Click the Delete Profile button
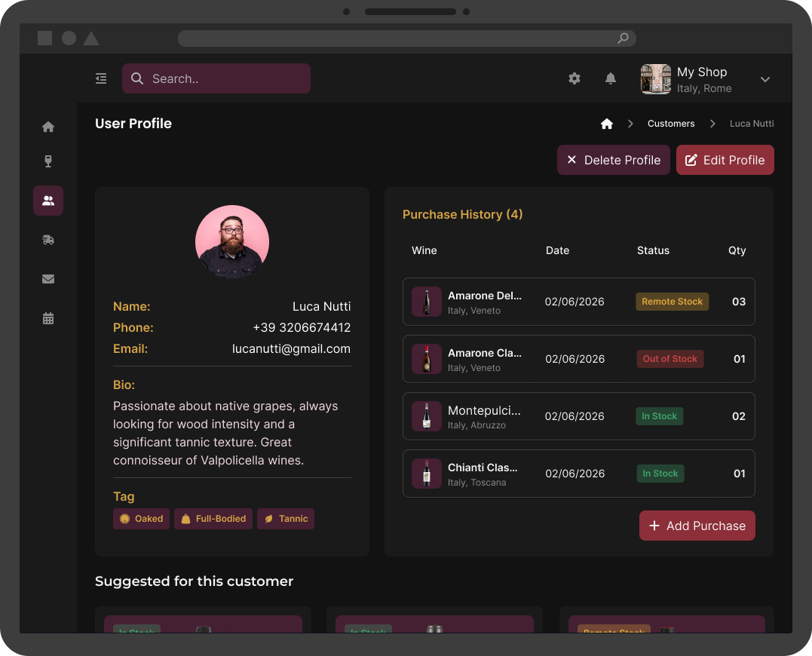Image resolution: width=812 pixels, height=656 pixels. coord(614,160)
